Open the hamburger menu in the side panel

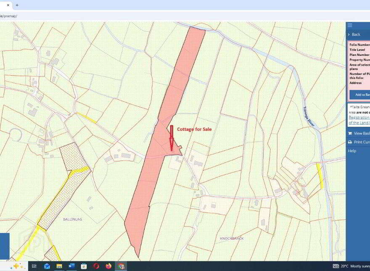350,25
